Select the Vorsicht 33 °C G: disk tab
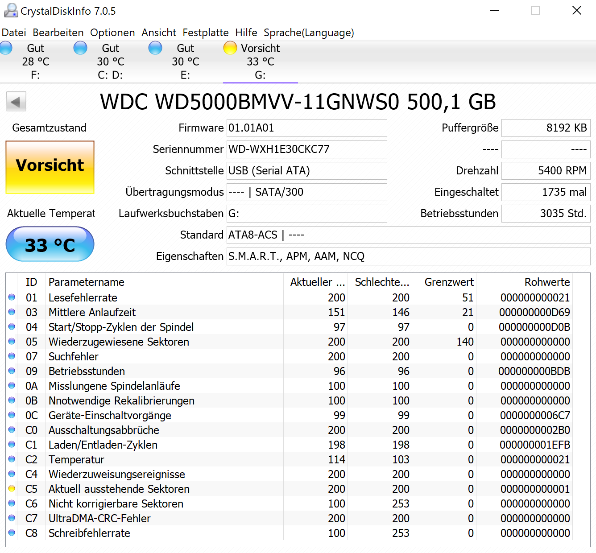 coord(261,62)
